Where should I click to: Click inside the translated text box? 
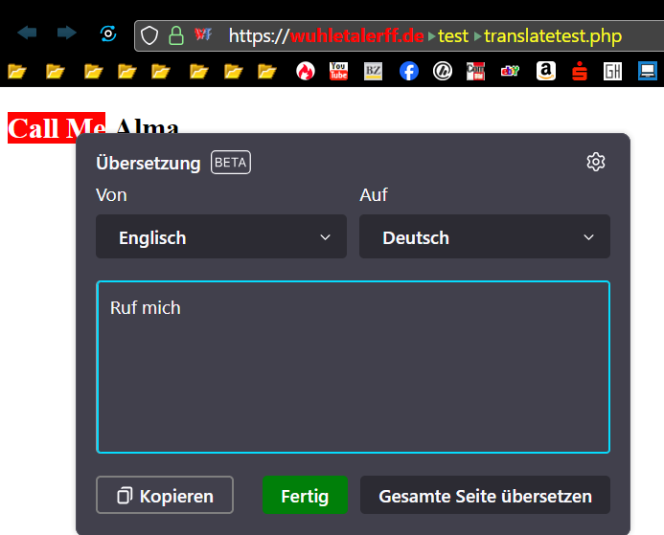pos(353,368)
